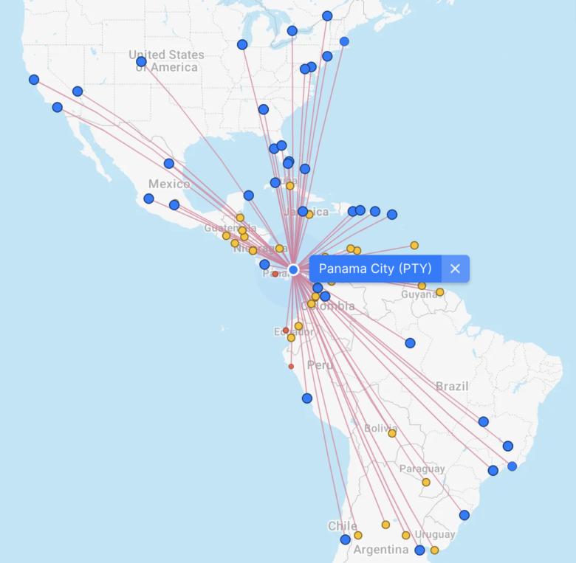
Task: Select the Panama City hub marker
Action: [x=293, y=270]
